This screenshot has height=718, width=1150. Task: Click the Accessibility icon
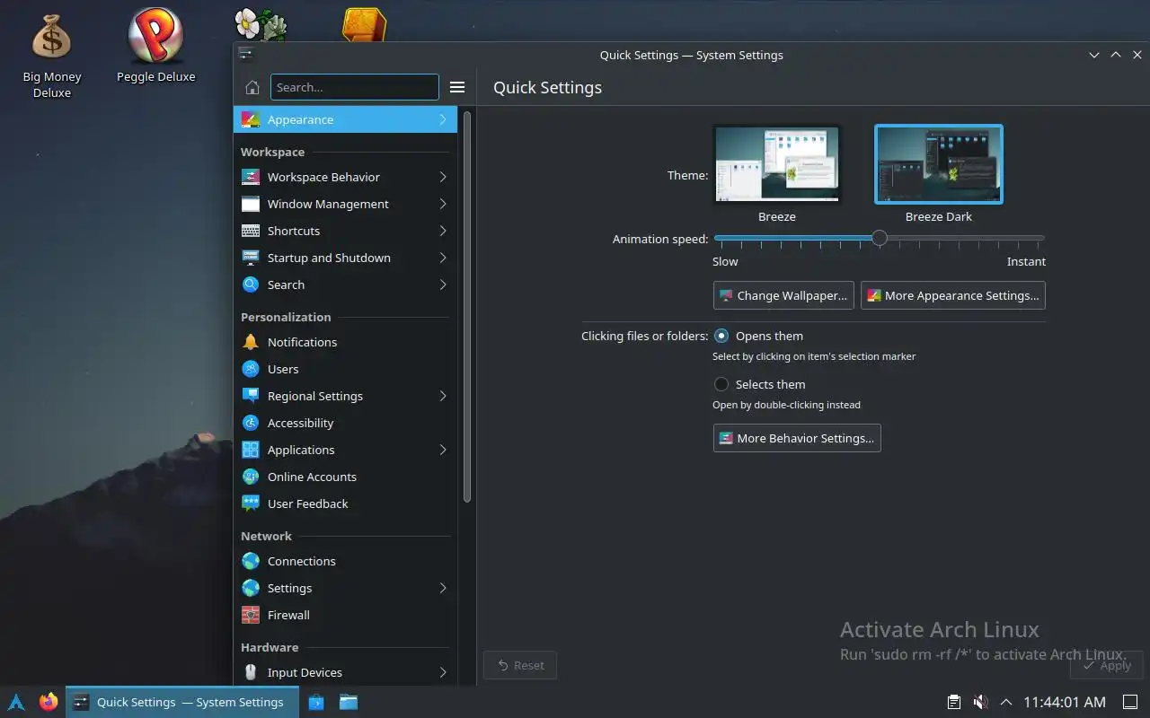point(251,423)
